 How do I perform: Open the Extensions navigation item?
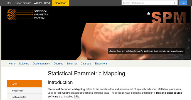tap(101, 64)
